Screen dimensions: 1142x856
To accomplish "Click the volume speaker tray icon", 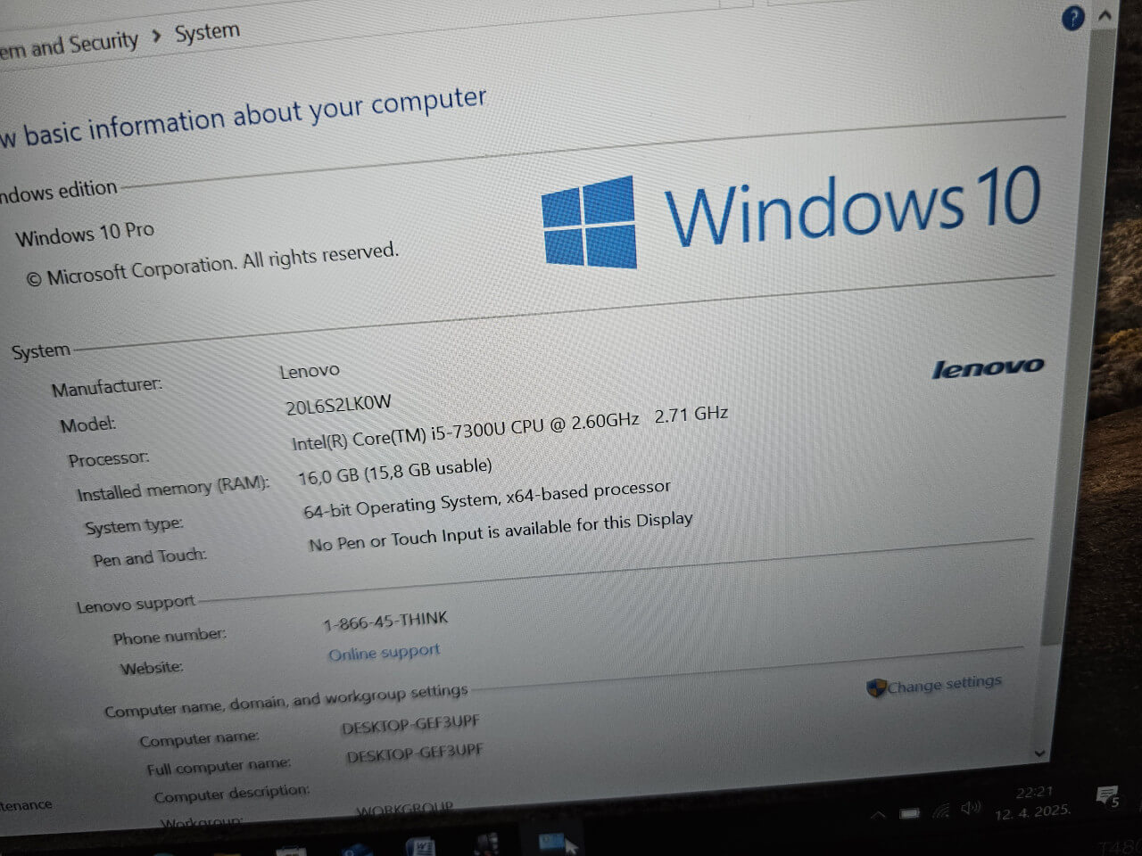I will coord(970,809).
